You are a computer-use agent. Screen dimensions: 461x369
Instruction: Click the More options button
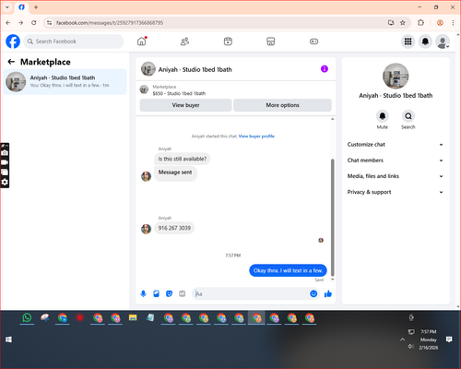click(x=282, y=105)
